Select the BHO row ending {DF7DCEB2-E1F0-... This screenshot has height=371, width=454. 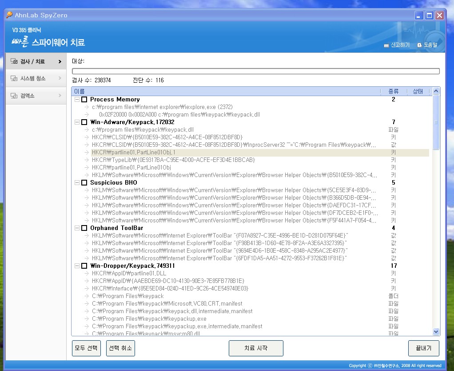260,213
